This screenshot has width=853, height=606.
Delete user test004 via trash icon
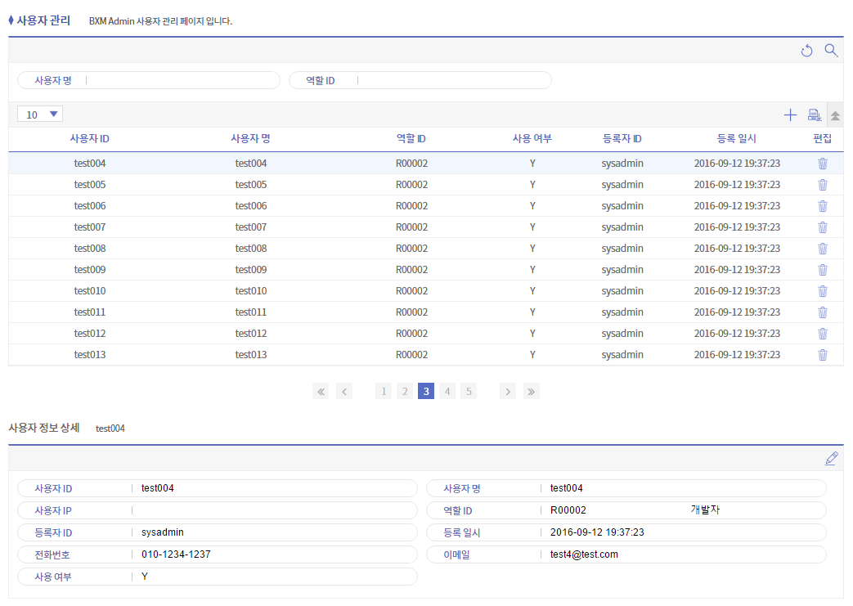pyautogui.click(x=823, y=164)
